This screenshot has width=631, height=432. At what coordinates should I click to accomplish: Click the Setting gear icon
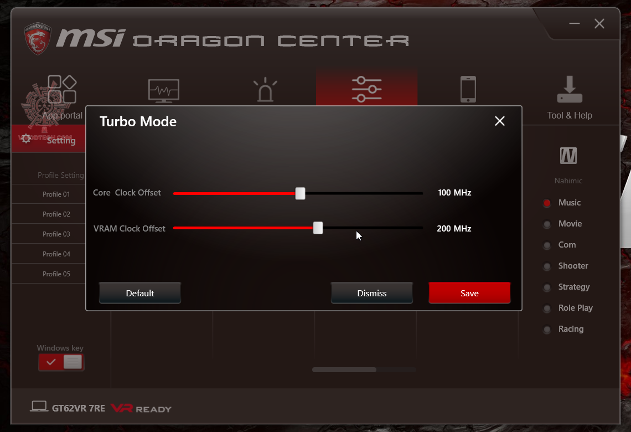[x=26, y=139]
